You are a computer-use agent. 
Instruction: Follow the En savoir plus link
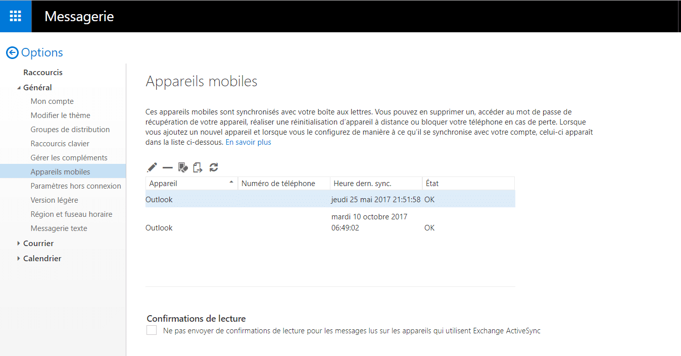(248, 142)
